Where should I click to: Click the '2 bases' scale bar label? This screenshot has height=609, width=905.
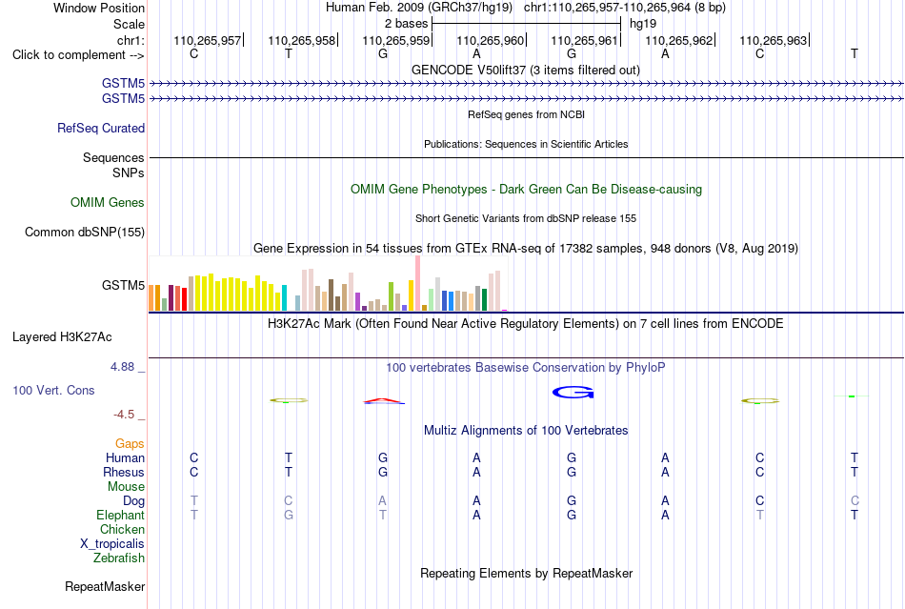click(x=407, y=24)
